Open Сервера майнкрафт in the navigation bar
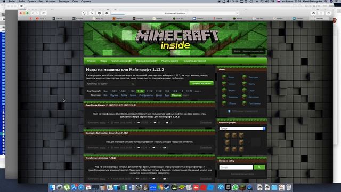 [x=147, y=61]
